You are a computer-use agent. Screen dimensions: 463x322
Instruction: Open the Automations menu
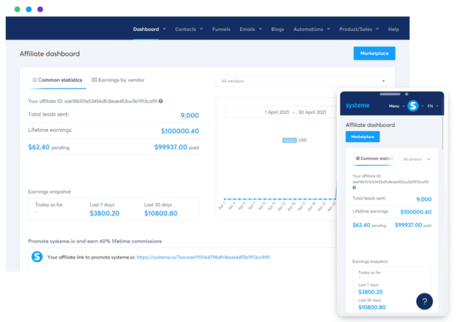(x=308, y=29)
